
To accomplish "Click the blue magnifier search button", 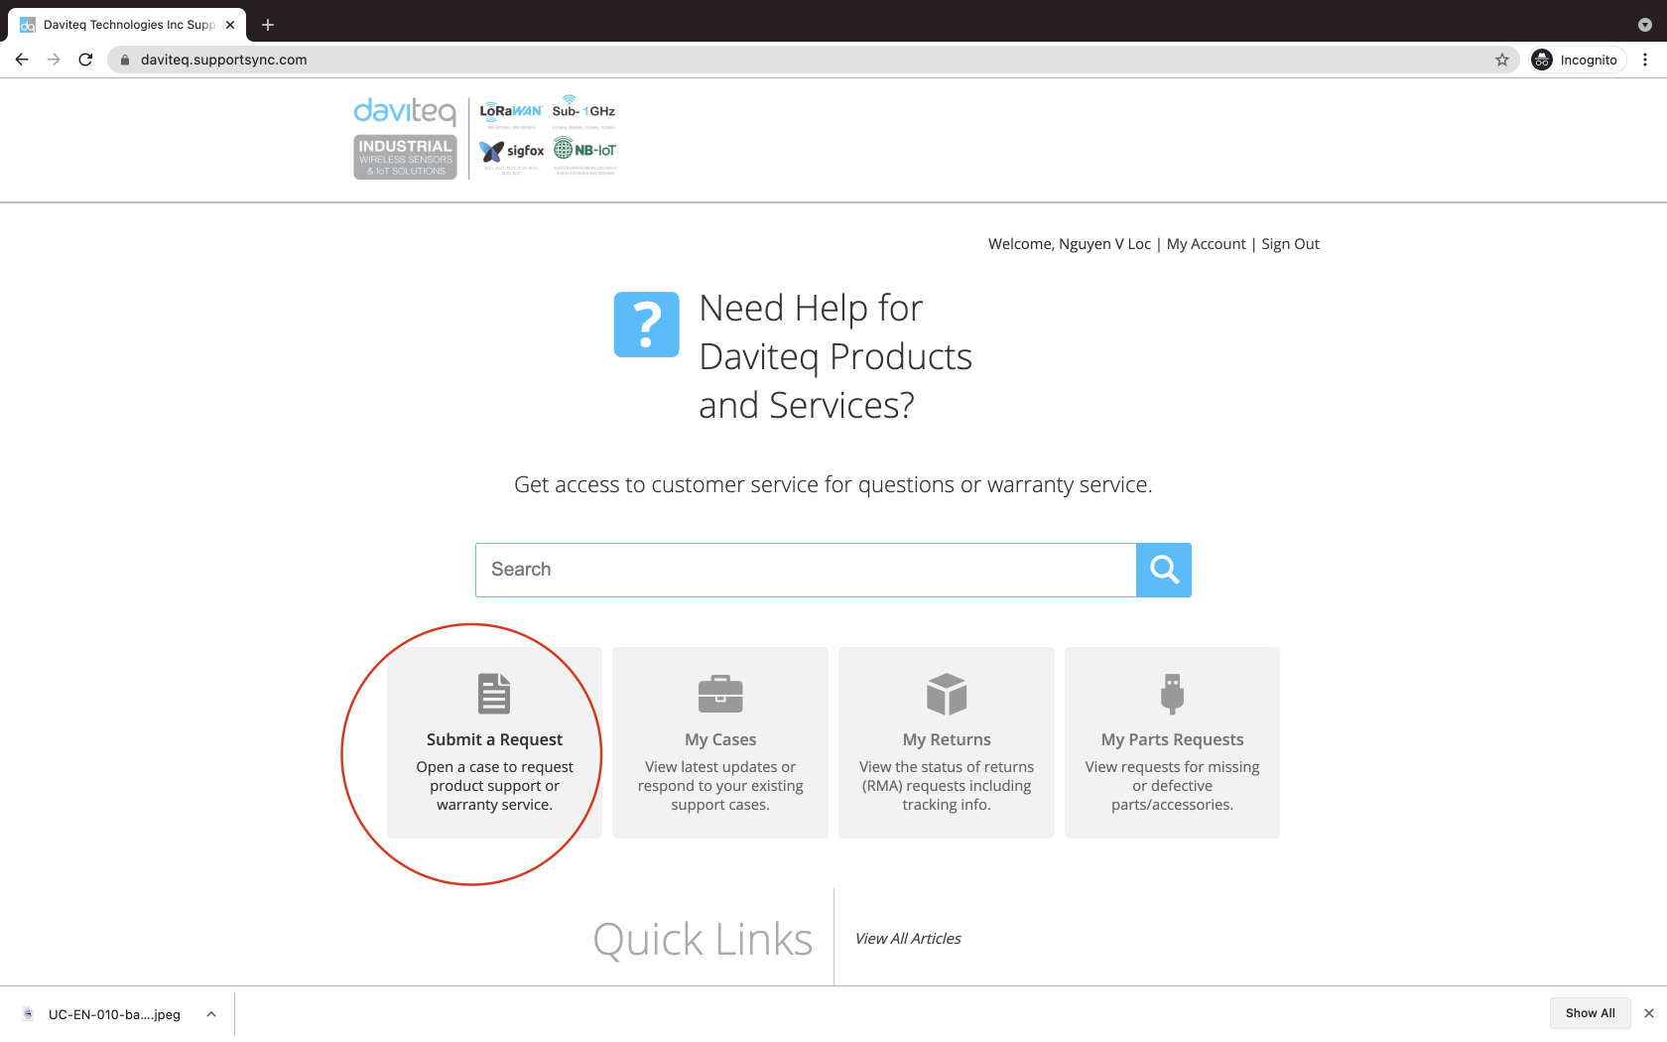I will pos(1164,570).
